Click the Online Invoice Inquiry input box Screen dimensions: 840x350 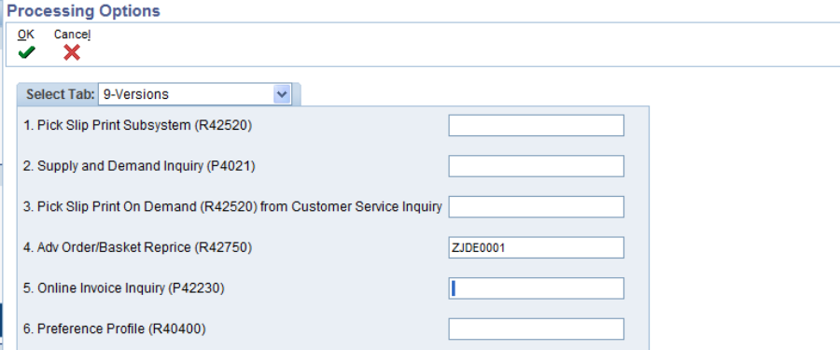point(537,288)
